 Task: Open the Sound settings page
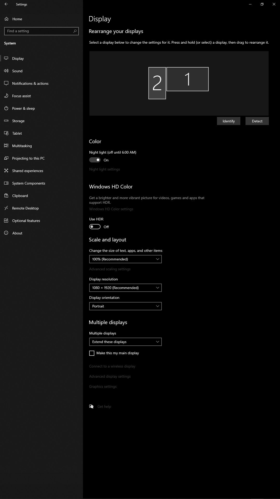(41, 71)
